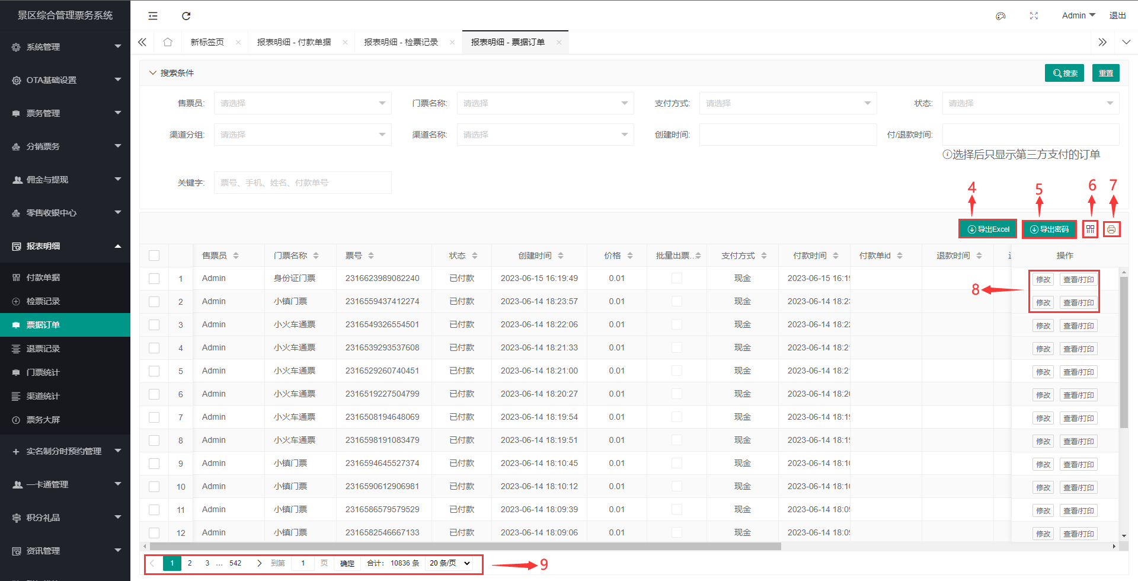
Task: Close the 报表明细 - 付款单据 tab
Action: click(345, 42)
